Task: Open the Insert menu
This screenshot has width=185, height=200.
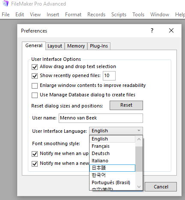Action: point(53,15)
